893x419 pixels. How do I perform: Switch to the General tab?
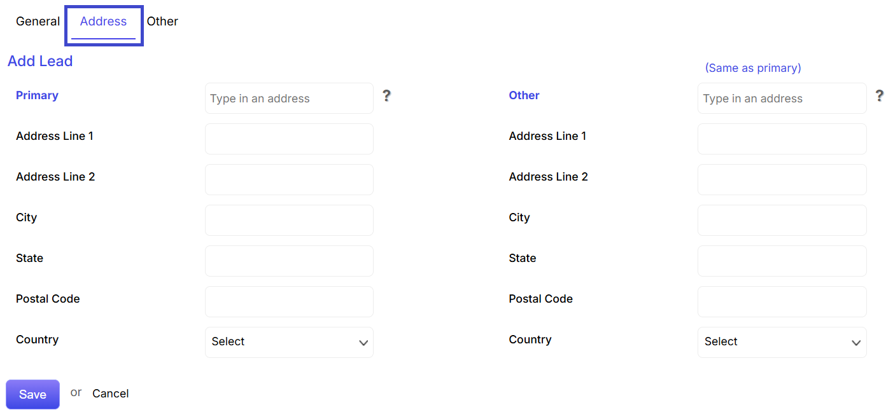[x=38, y=22]
